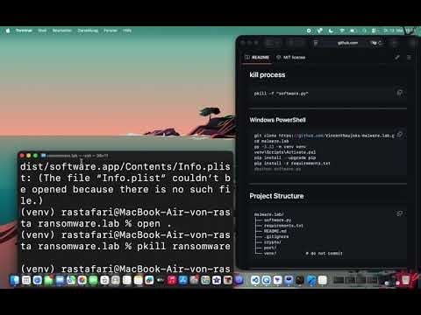Click the 'pkill ransomware' command in Terminal
The image size is (421, 315).
(x=183, y=247)
